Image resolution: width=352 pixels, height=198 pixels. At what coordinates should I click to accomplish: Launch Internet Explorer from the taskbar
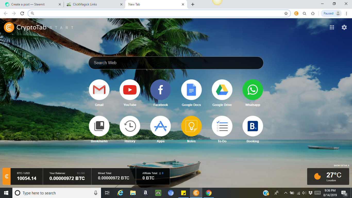point(120,193)
